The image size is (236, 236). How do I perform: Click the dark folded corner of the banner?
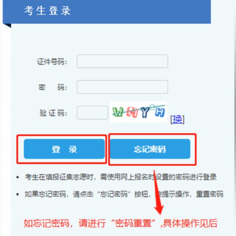click(7, 25)
